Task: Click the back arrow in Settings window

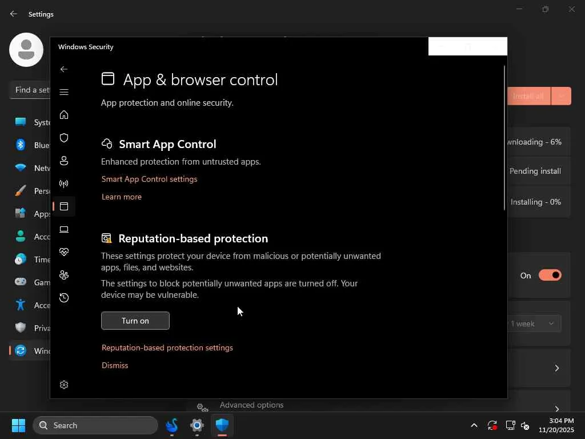Action: (x=14, y=14)
